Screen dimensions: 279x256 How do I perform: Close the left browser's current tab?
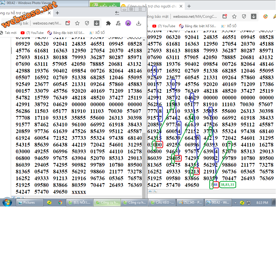pos(49,13)
